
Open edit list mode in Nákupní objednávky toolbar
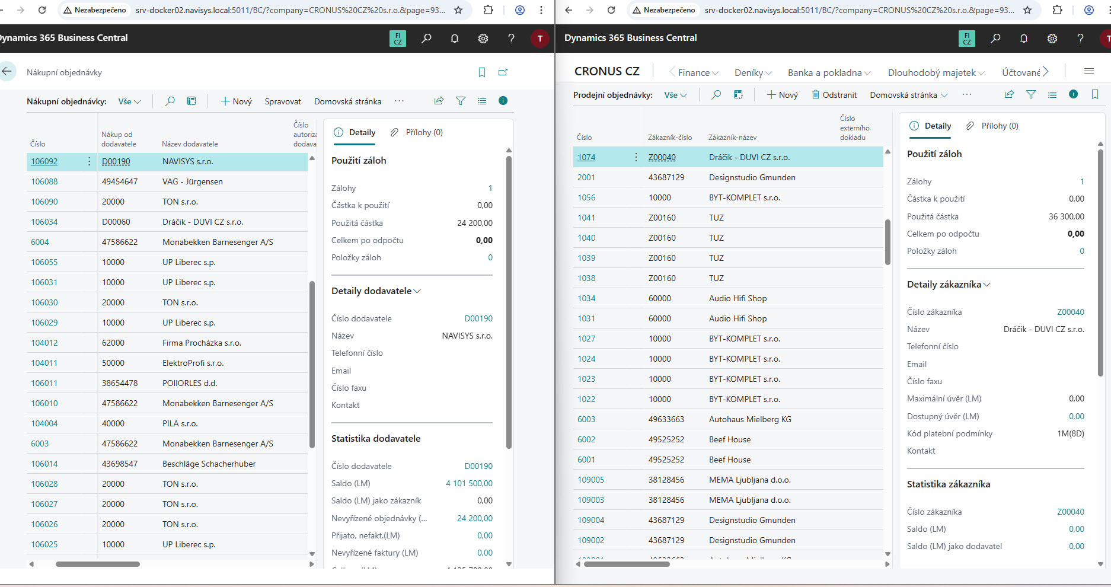pos(191,101)
